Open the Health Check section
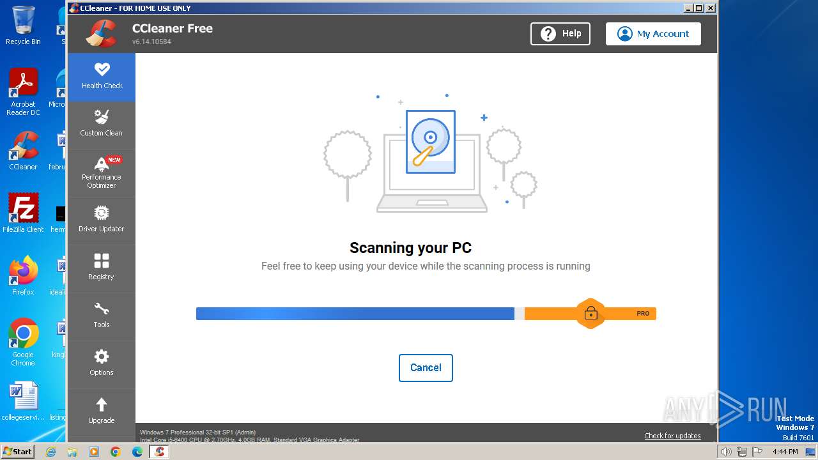The width and height of the screenshot is (818, 460). pos(102,77)
